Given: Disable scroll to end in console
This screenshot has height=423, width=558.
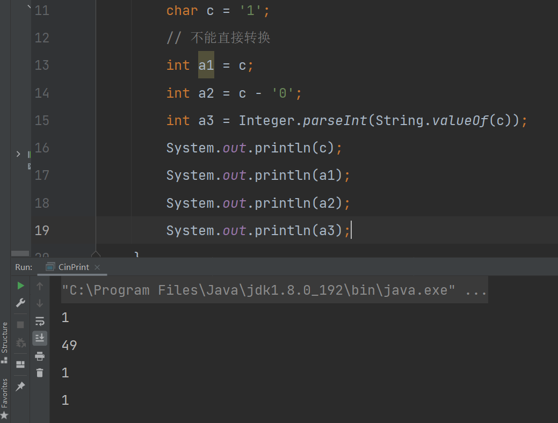Looking at the screenshot, I should [x=40, y=338].
